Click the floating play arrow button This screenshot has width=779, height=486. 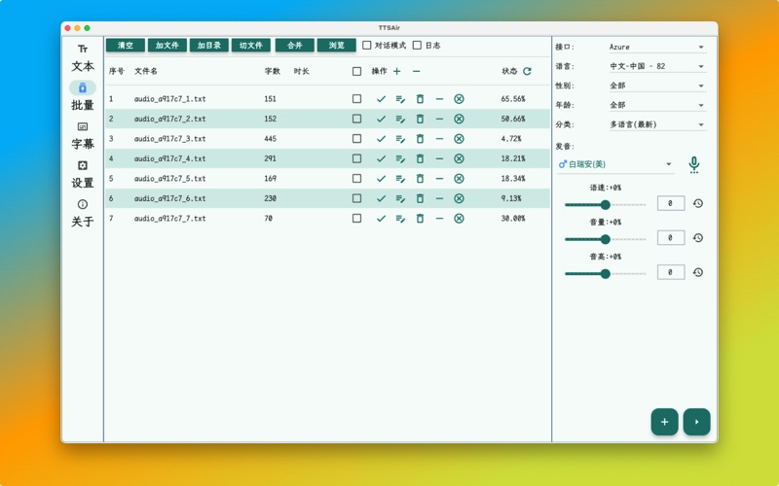696,422
